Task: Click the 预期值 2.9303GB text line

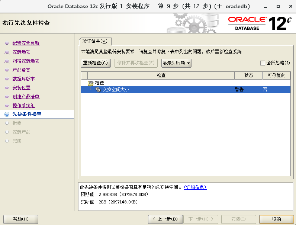Action: (114, 195)
